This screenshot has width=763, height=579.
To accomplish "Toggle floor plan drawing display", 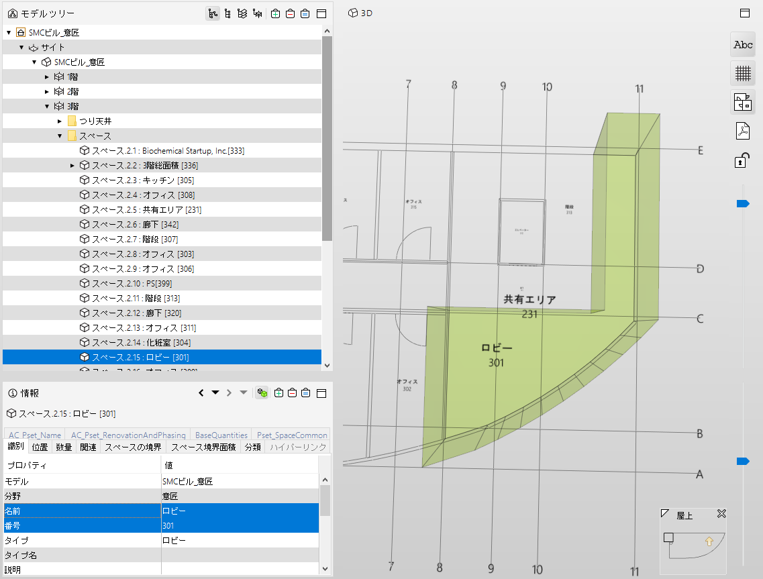I will (743, 102).
